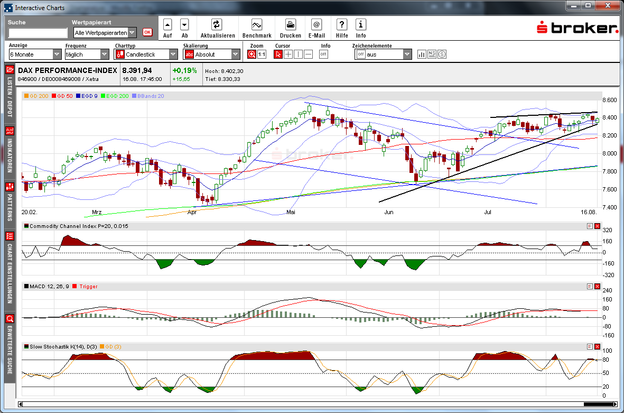Click the timeline scrollbar left arrow
This screenshot has height=413, width=624.
20,404
